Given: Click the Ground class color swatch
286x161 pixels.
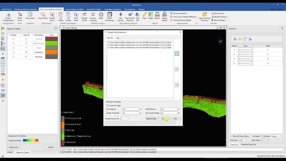Looking at the screenshot, I should tap(51, 39).
